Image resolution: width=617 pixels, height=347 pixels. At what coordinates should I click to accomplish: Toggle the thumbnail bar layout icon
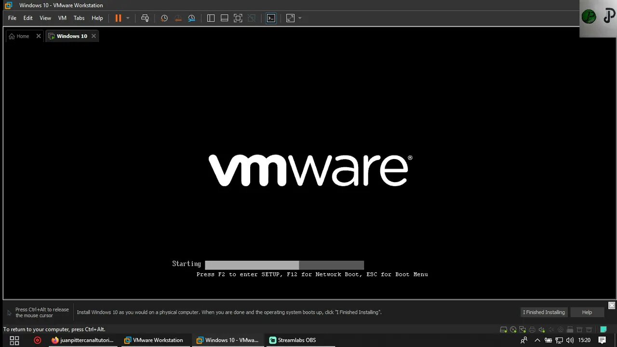224,18
